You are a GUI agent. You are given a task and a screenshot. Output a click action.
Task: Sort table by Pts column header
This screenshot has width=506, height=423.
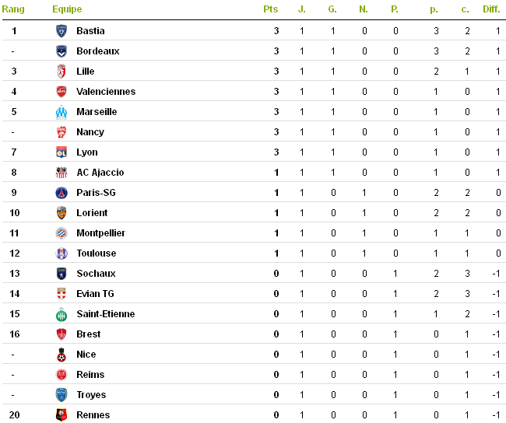[270, 9]
